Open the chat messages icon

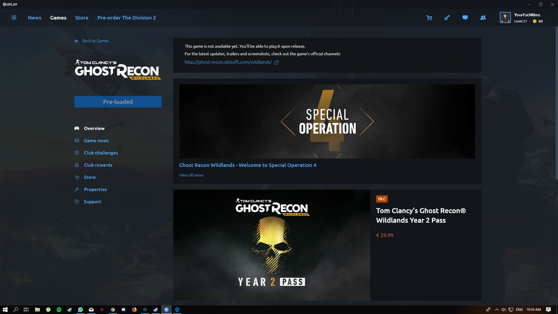[x=465, y=18]
